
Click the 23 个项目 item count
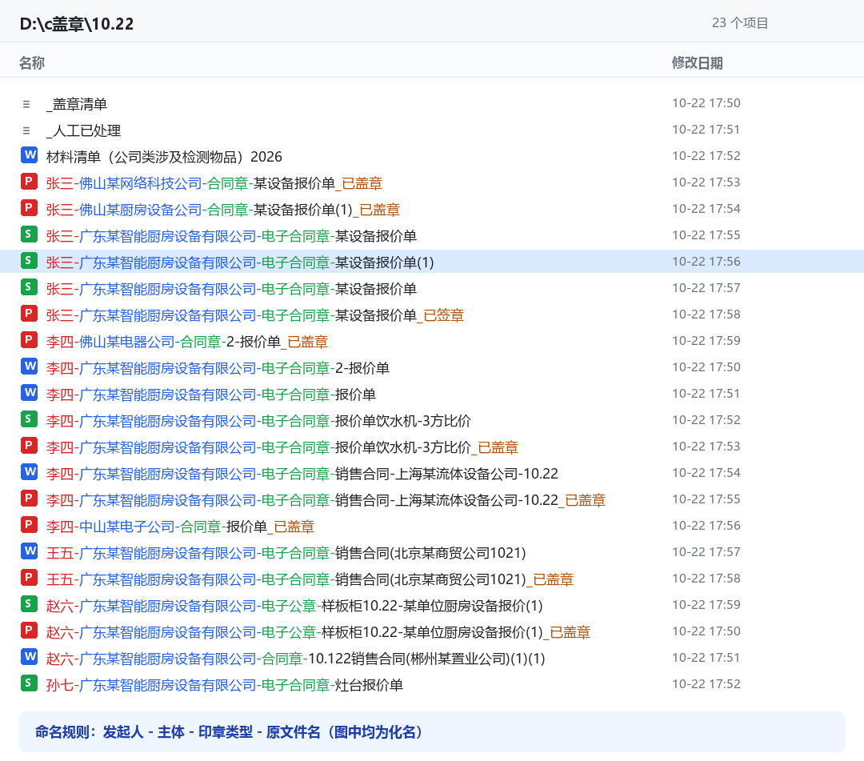(x=740, y=23)
